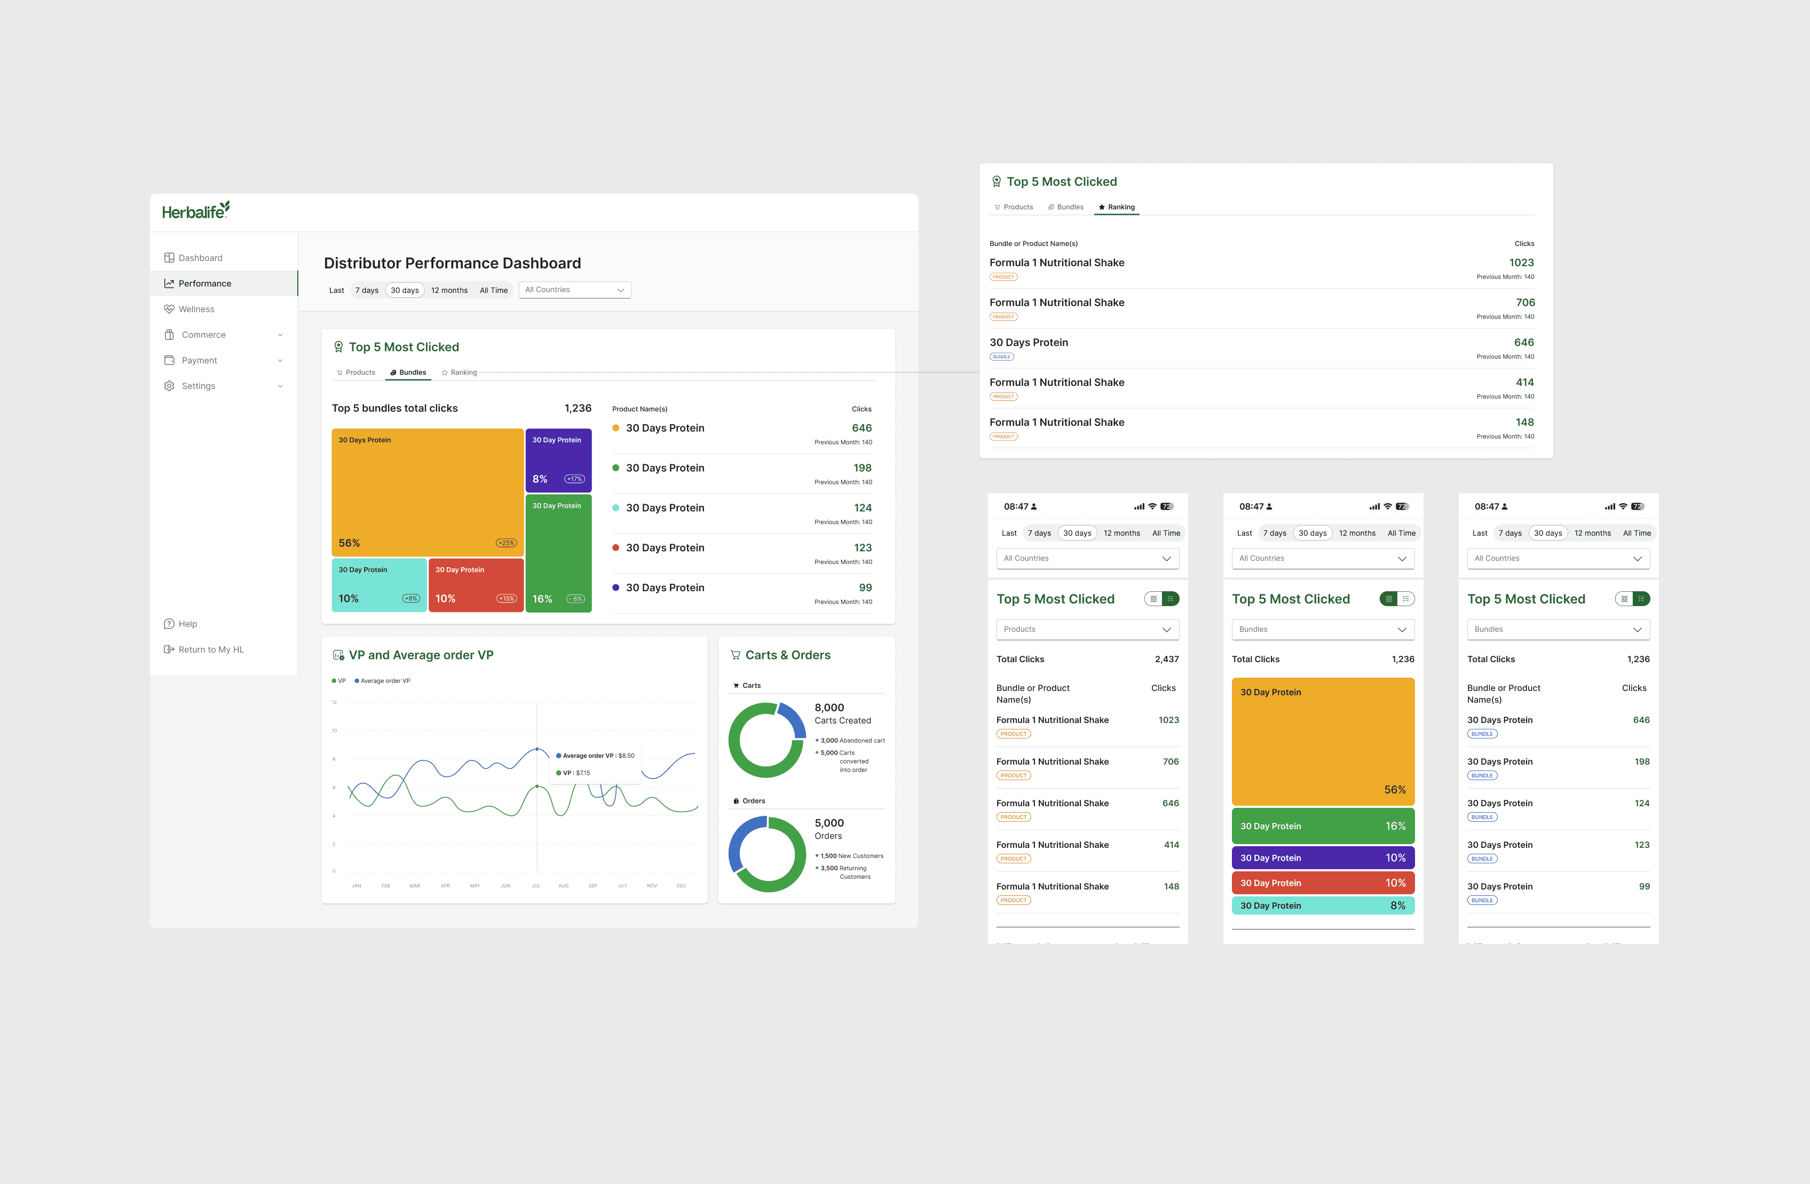Click the blue-green Orders donut chart
1810x1184 pixels.
[x=766, y=854]
